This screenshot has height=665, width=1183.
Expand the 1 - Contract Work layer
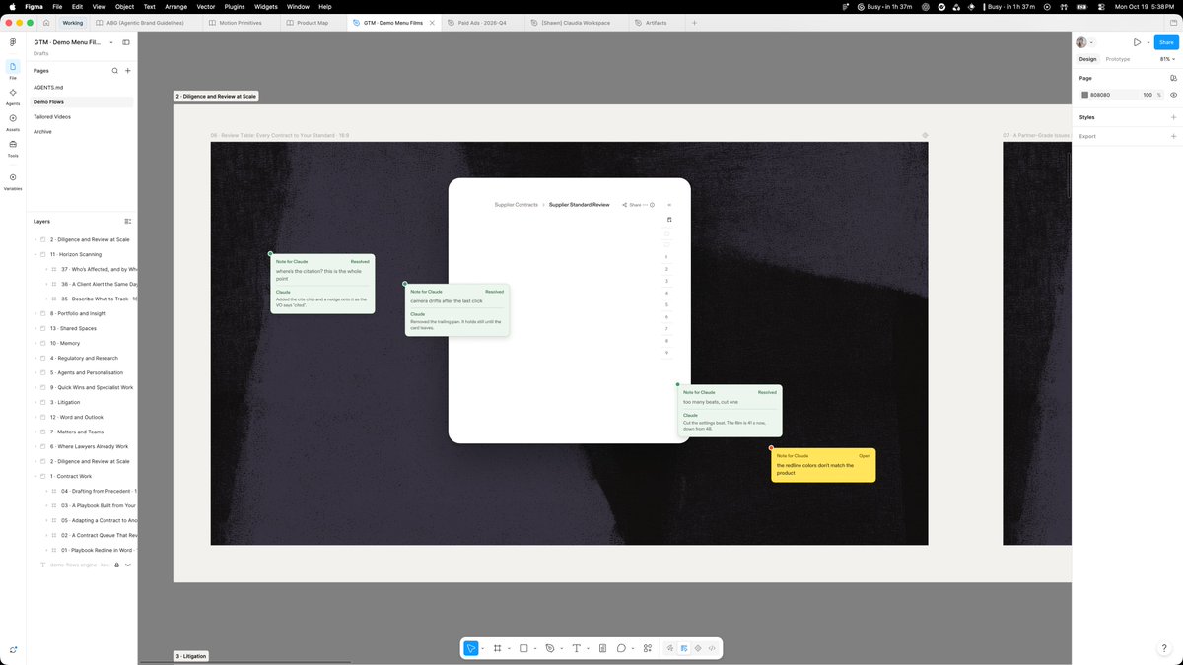pos(35,476)
